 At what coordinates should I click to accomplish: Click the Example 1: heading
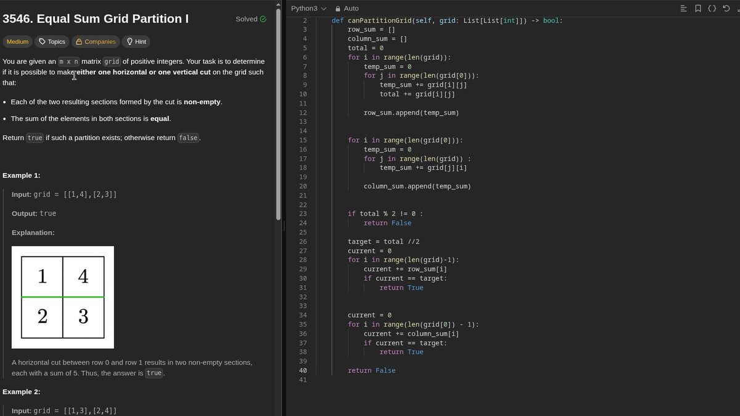(21, 175)
